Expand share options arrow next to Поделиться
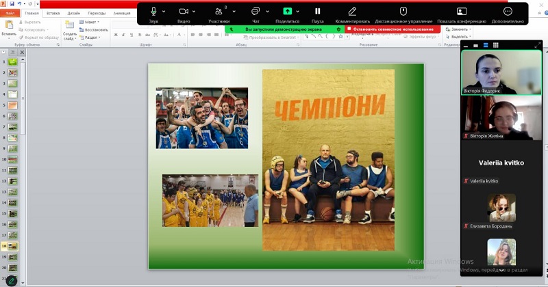The image size is (548, 287). click(298, 12)
